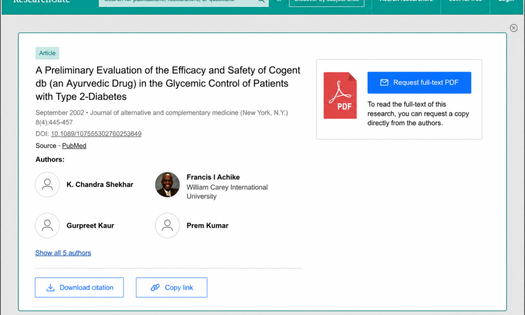This screenshot has height=315, width=525.
Task: Open Francis I Achike author name
Action: [213, 177]
